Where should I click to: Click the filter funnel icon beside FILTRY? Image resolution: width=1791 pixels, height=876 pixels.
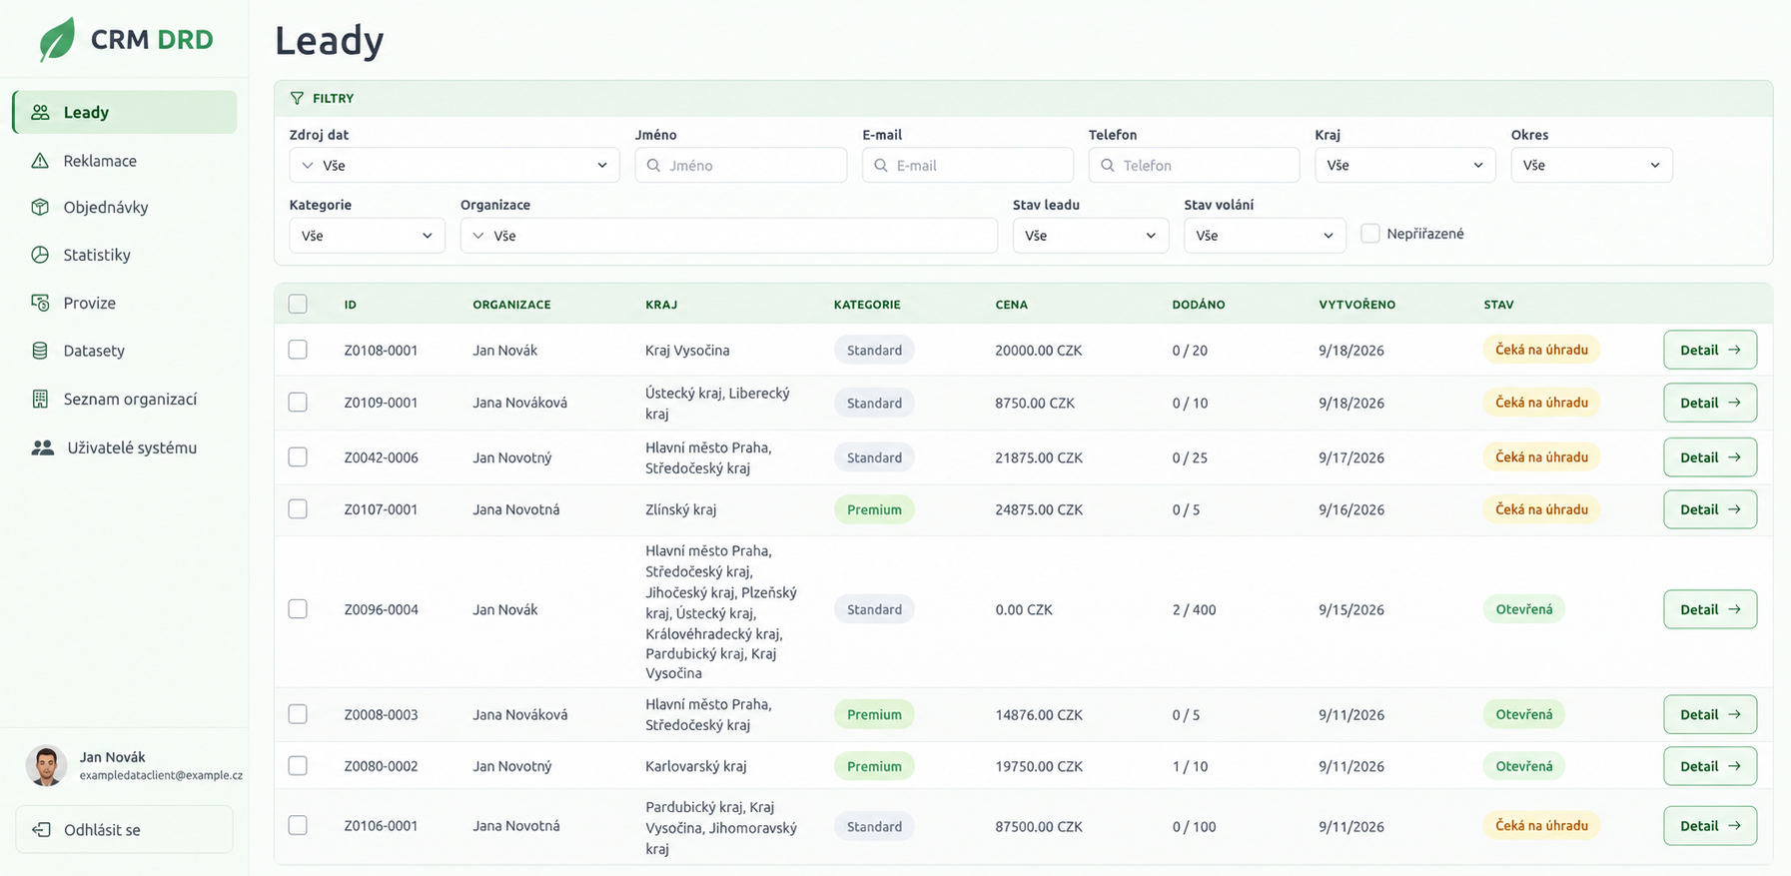tap(297, 98)
